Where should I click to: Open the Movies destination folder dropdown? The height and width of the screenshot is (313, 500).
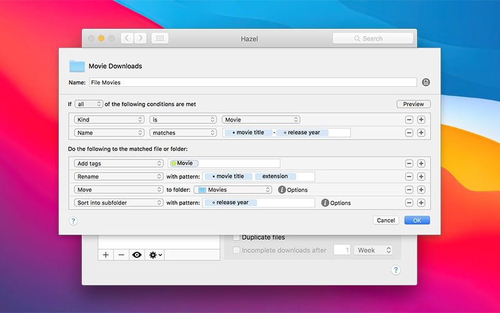pos(232,190)
